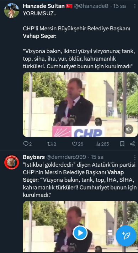The height and width of the screenshot is (253, 138).
Task: Open more options for Baybars' tweet
Action: (135, 157)
